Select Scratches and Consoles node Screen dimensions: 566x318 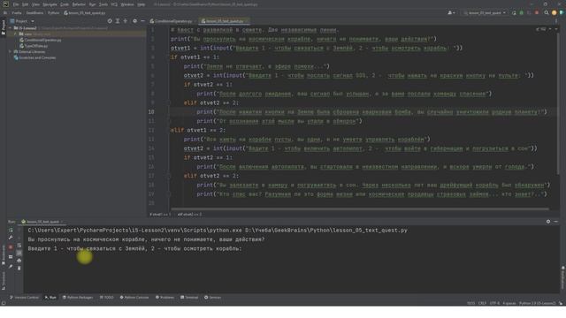tap(34, 57)
